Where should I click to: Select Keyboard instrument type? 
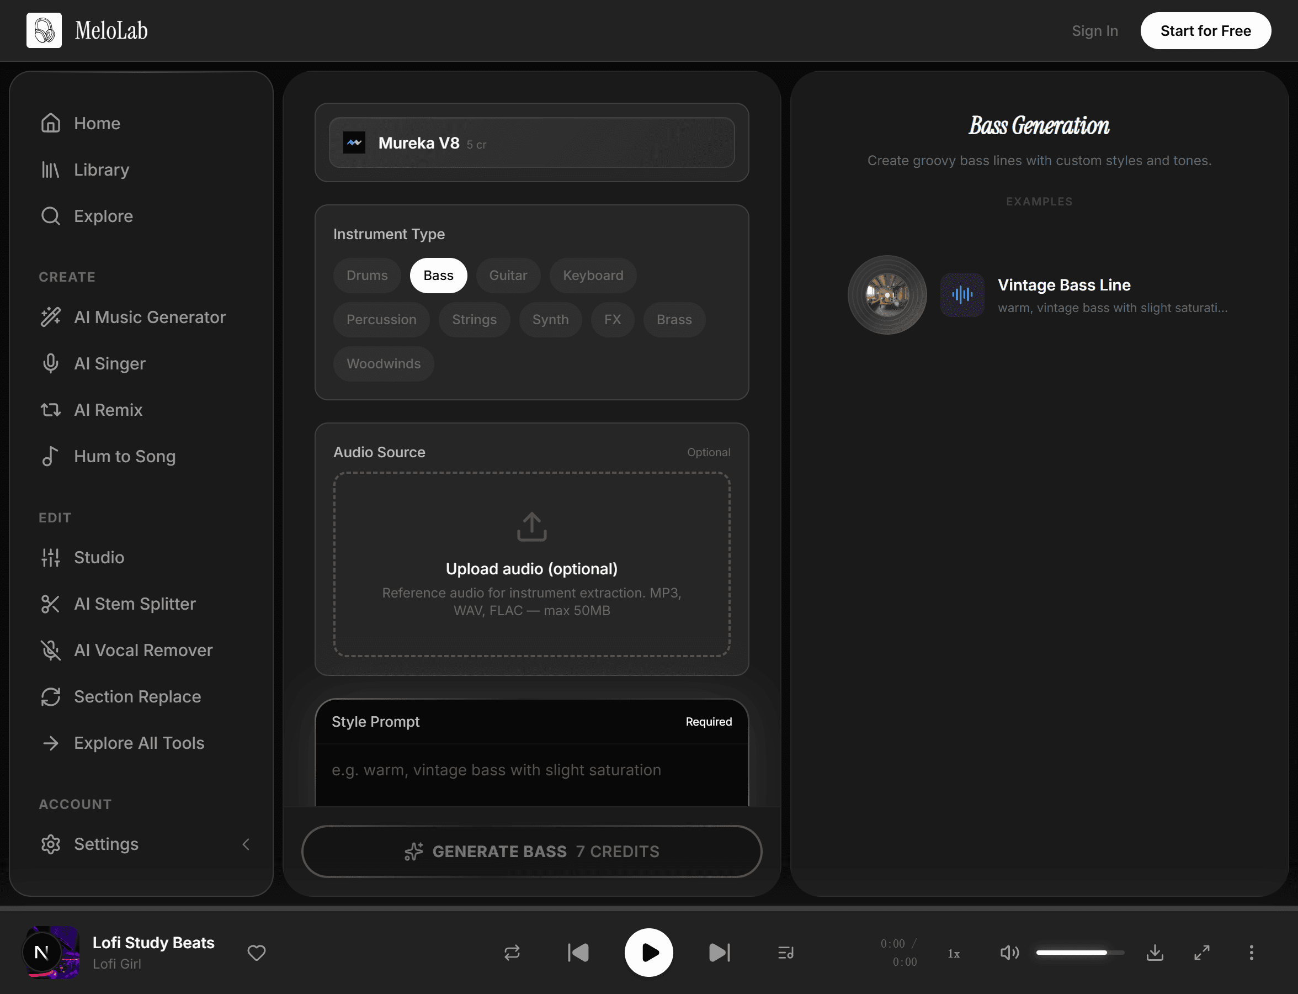point(593,276)
